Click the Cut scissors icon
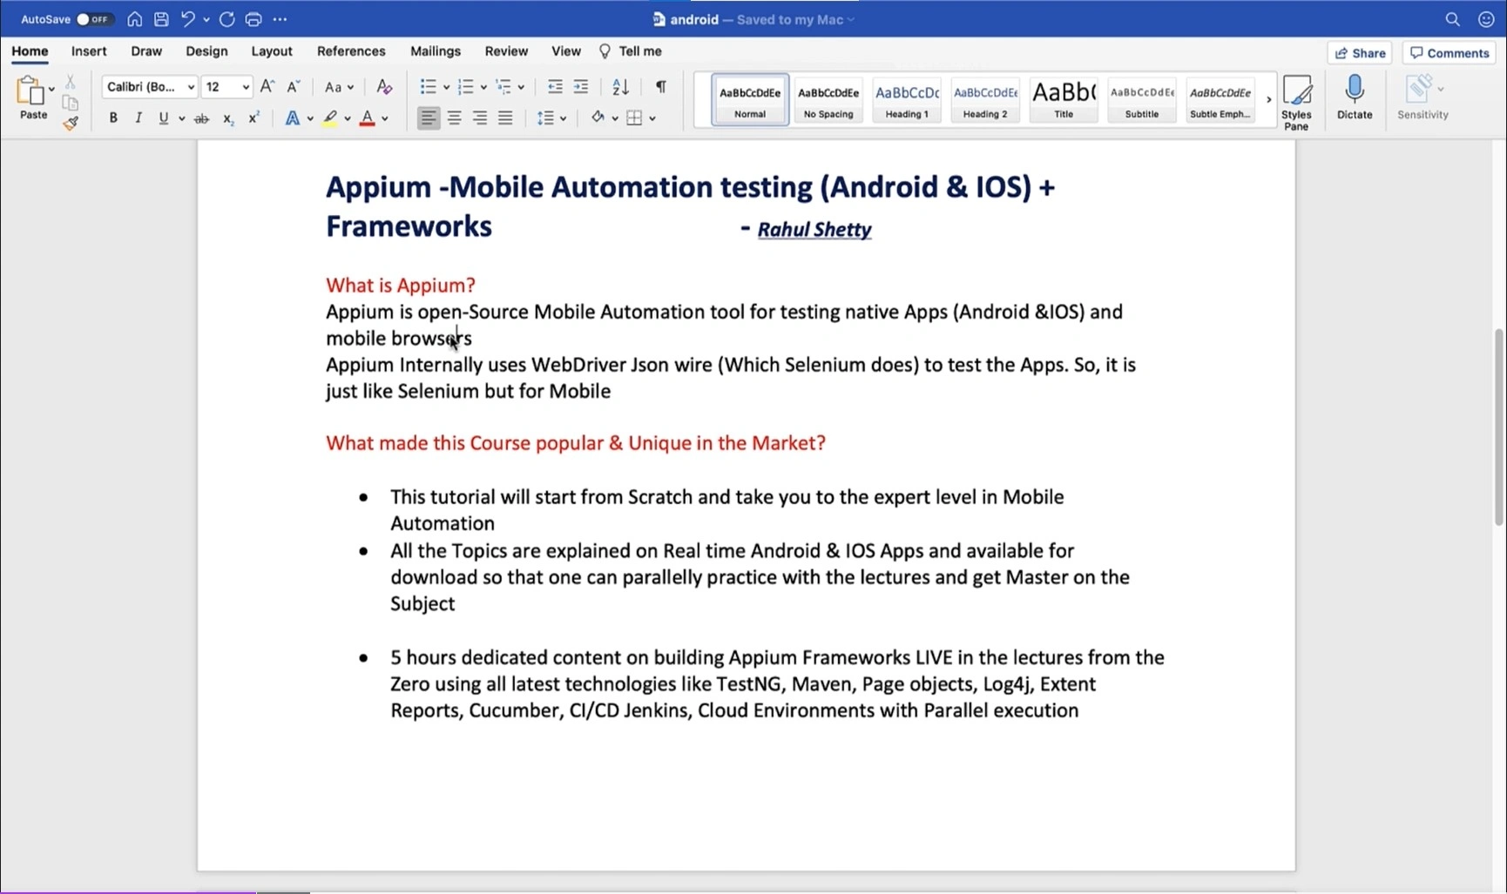This screenshot has height=894, width=1507. tap(71, 82)
